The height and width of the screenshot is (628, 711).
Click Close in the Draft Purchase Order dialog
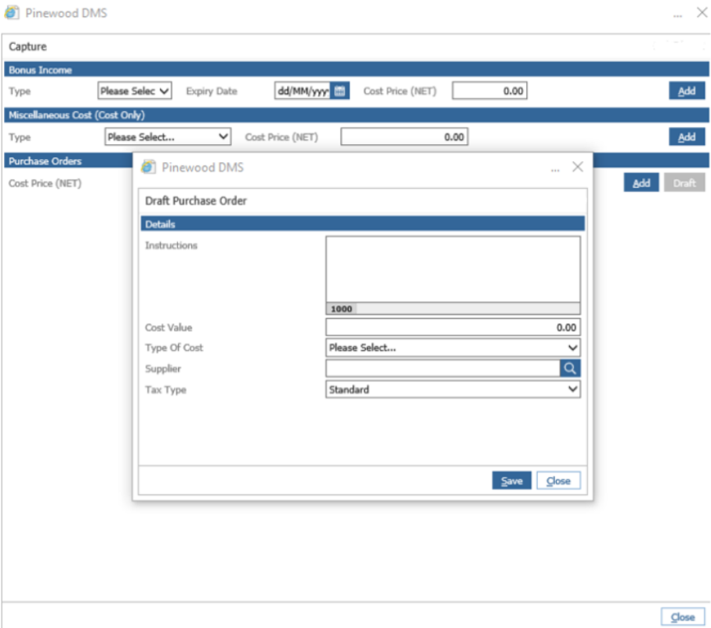558,481
